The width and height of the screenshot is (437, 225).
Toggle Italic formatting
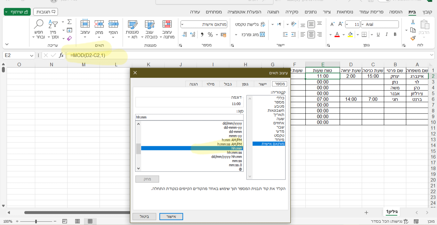click(387, 35)
